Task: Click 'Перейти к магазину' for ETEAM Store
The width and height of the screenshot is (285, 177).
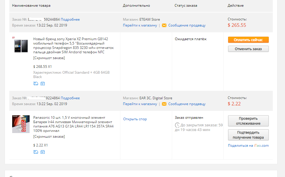Action: [140, 25]
